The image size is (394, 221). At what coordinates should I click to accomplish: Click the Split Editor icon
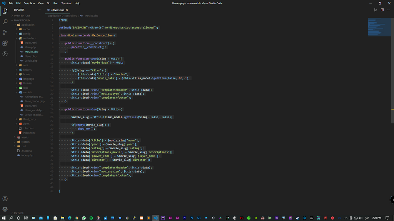(382, 10)
